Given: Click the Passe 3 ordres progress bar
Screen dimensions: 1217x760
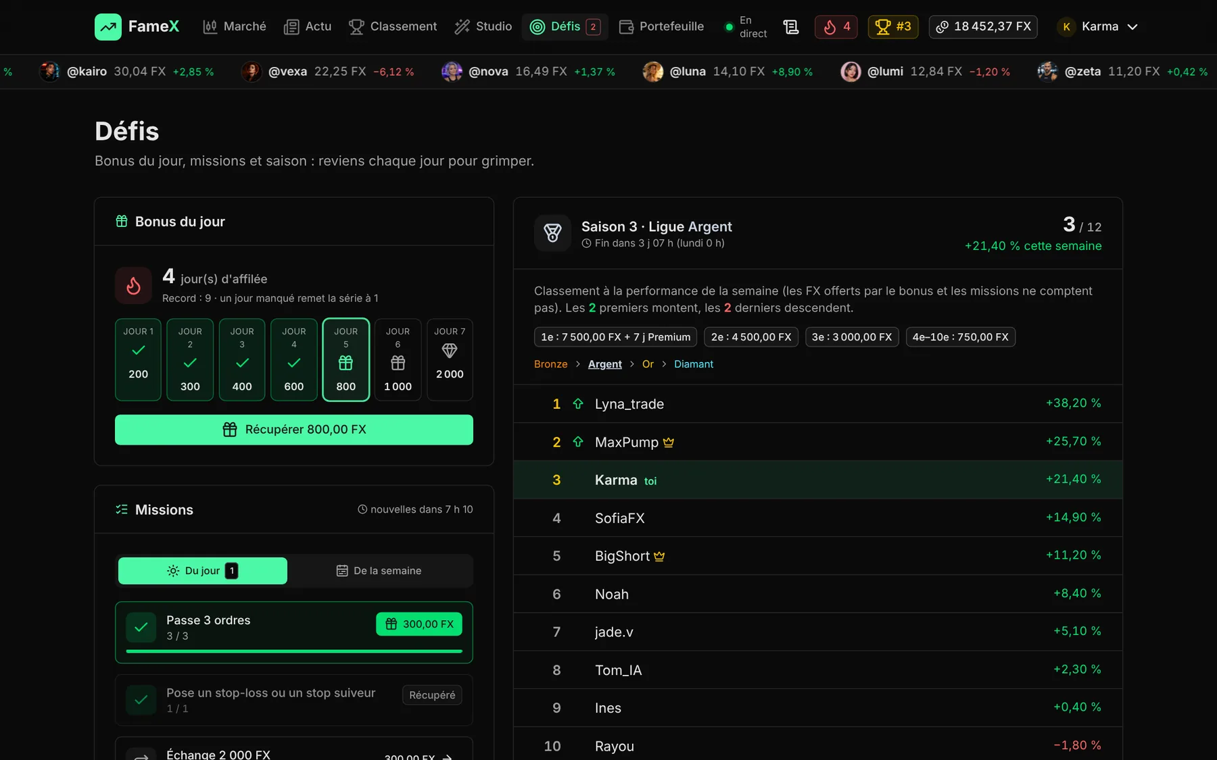Looking at the screenshot, I should [x=294, y=651].
